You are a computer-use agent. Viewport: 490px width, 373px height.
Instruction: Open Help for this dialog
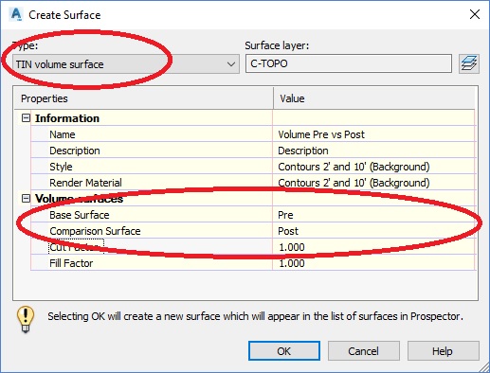[x=443, y=351]
